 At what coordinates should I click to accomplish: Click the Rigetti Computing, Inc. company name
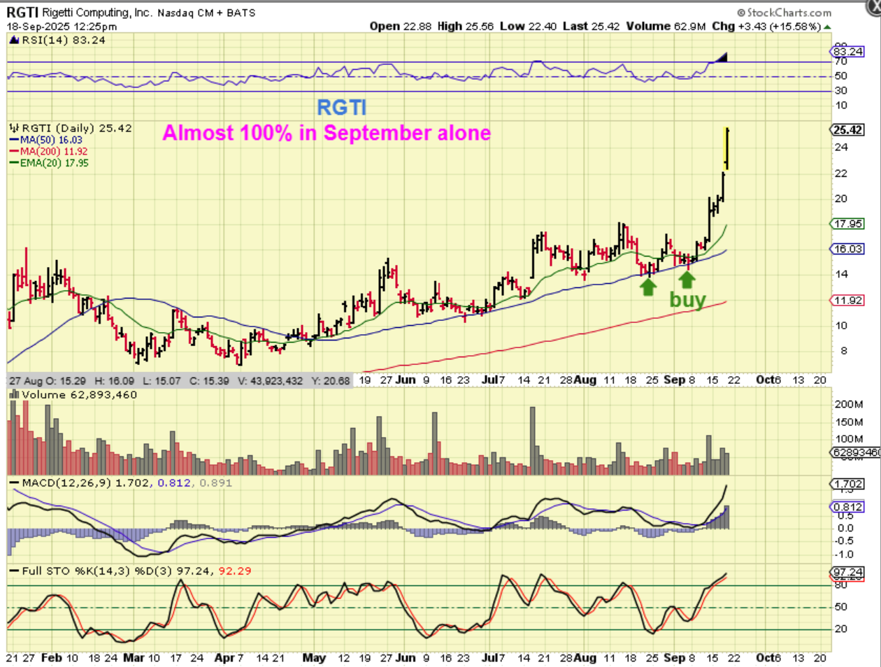(96, 13)
